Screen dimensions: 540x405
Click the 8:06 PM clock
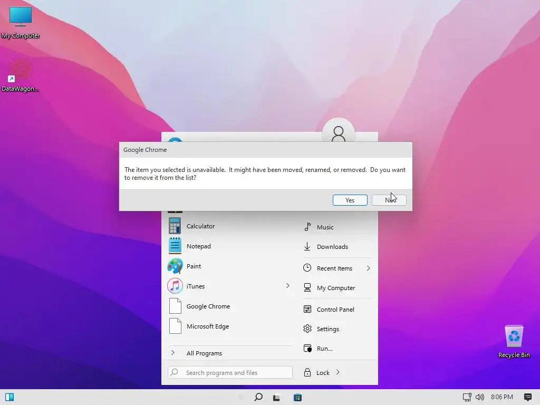(x=502, y=397)
